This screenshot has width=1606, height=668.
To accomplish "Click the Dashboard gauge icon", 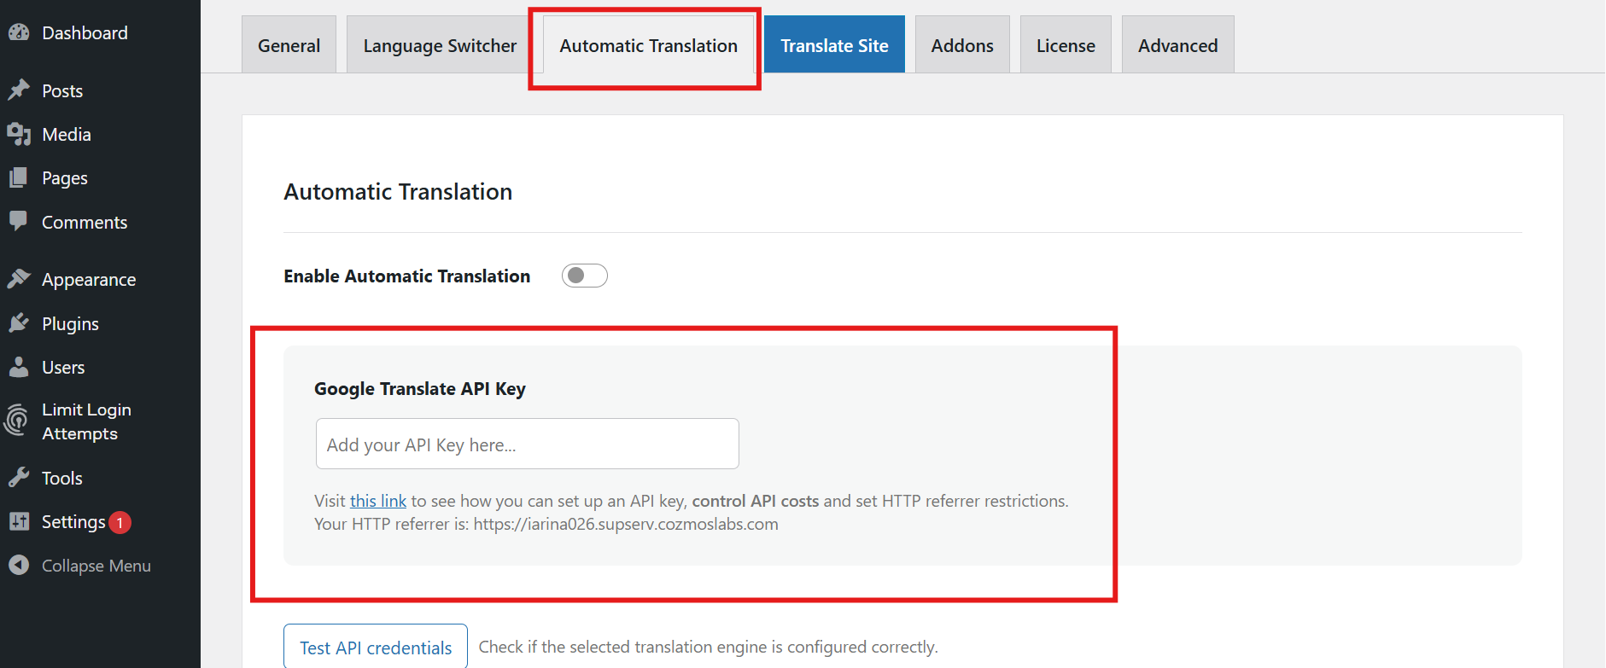I will 19,32.
